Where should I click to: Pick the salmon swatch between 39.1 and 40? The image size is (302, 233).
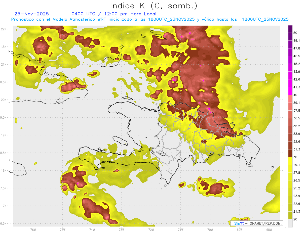[290, 99]
